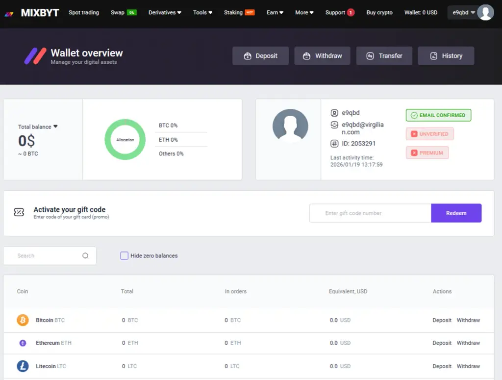Click the PREMIUM status badge

427,152
